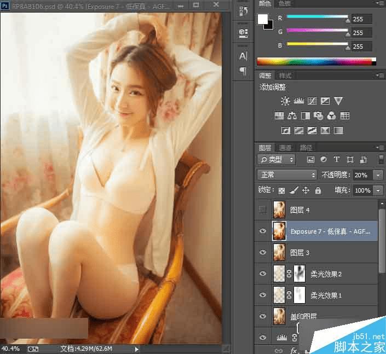Add an Exposure adjustment
This screenshot has height=354, width=386.
click(x=325, y=101)
